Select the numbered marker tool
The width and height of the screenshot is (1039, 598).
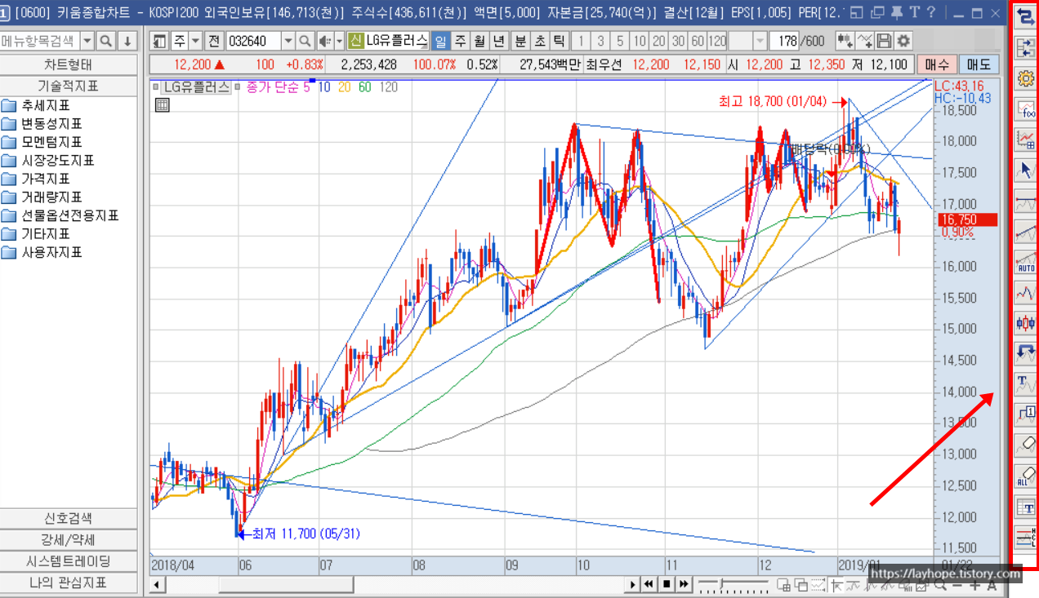click(x=1025, y=414)
